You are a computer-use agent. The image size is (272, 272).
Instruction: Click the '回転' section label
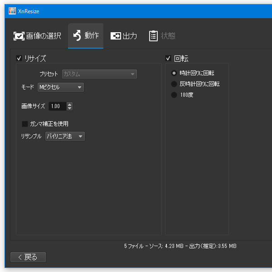181,59
